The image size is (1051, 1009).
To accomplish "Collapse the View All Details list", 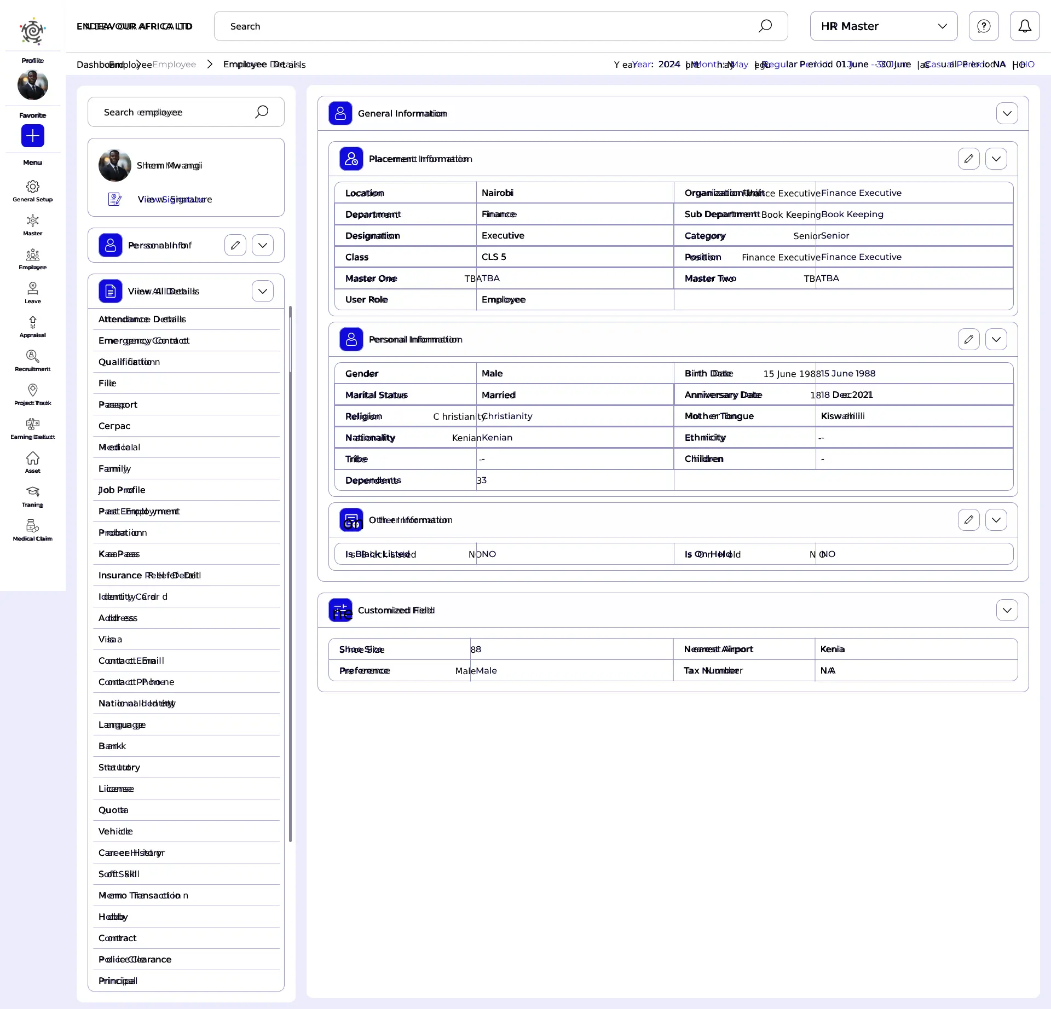I will click(x=262, y=291).
